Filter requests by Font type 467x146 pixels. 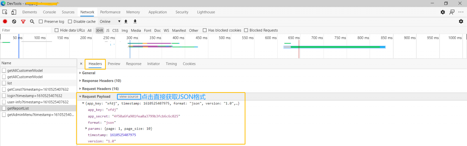148,30
